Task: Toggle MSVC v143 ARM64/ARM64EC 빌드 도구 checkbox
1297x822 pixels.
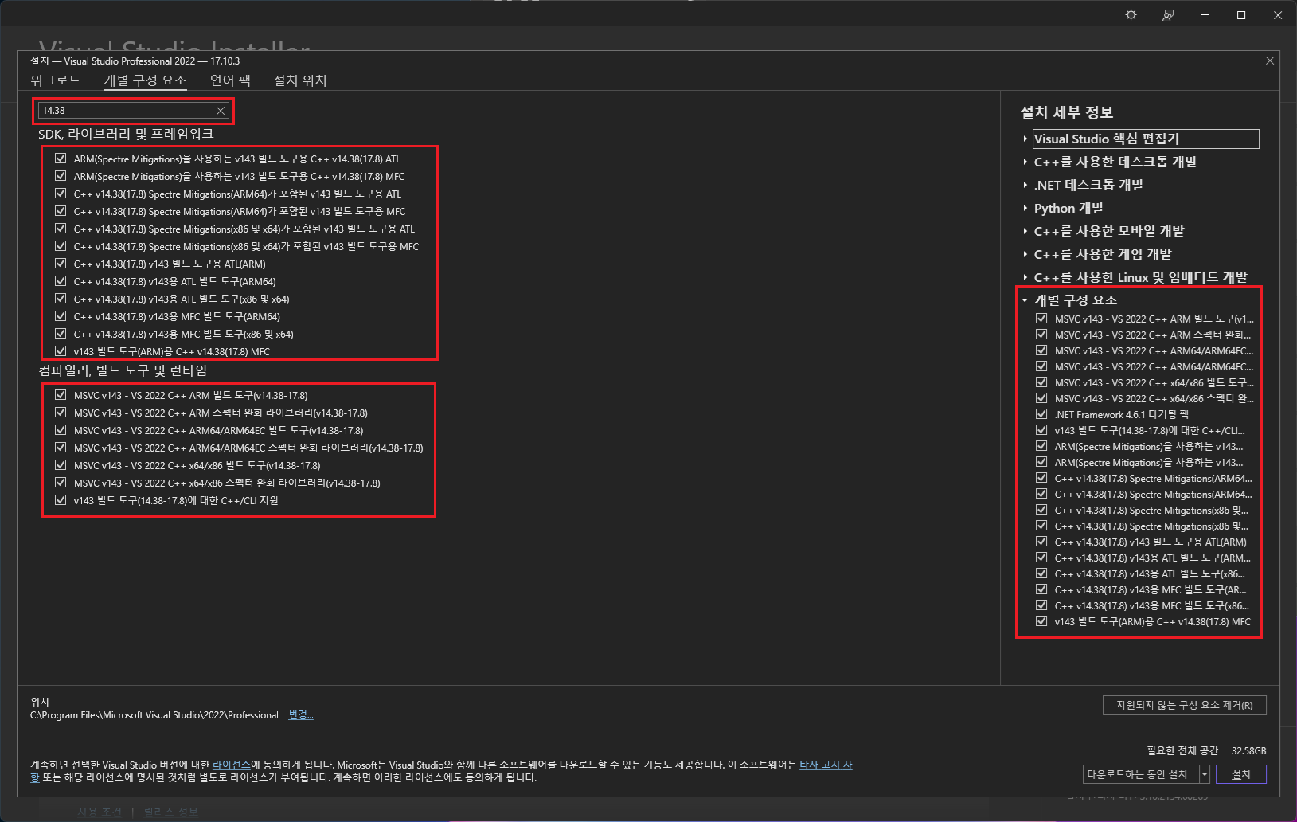Action: point(61,430)
